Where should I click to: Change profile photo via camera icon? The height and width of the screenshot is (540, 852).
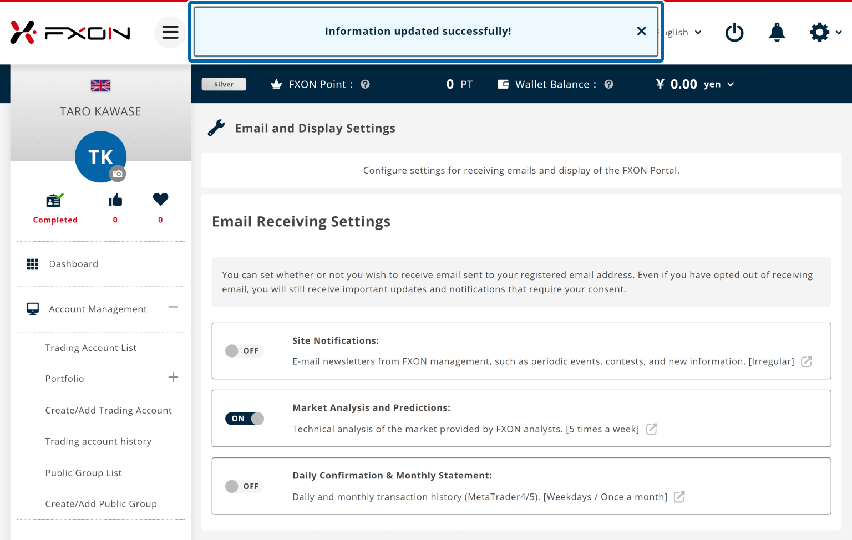[117, 174]
